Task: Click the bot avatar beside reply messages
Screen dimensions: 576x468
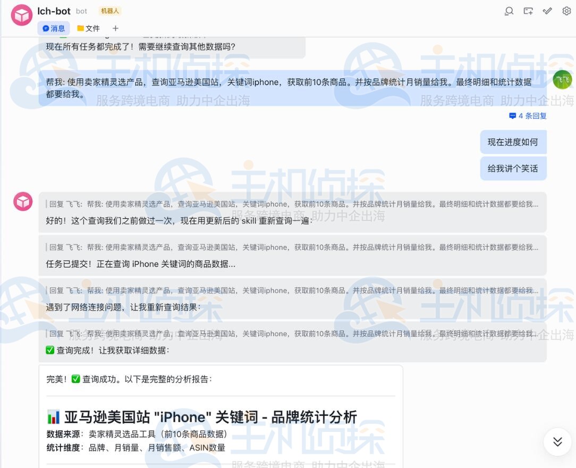Action: [x=23, y=201]
